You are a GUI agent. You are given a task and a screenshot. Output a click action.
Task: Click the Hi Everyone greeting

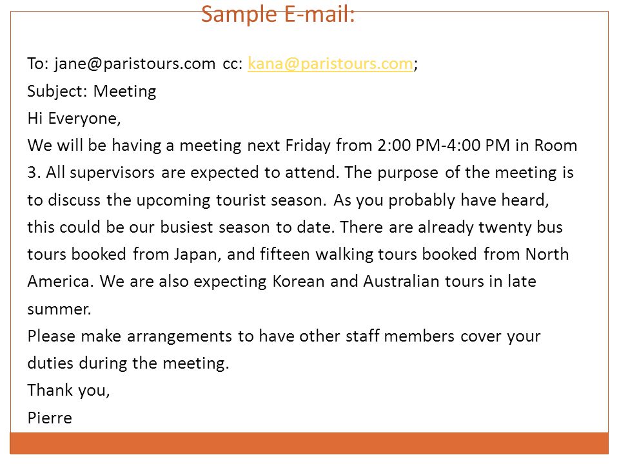[x=74, y=119]
